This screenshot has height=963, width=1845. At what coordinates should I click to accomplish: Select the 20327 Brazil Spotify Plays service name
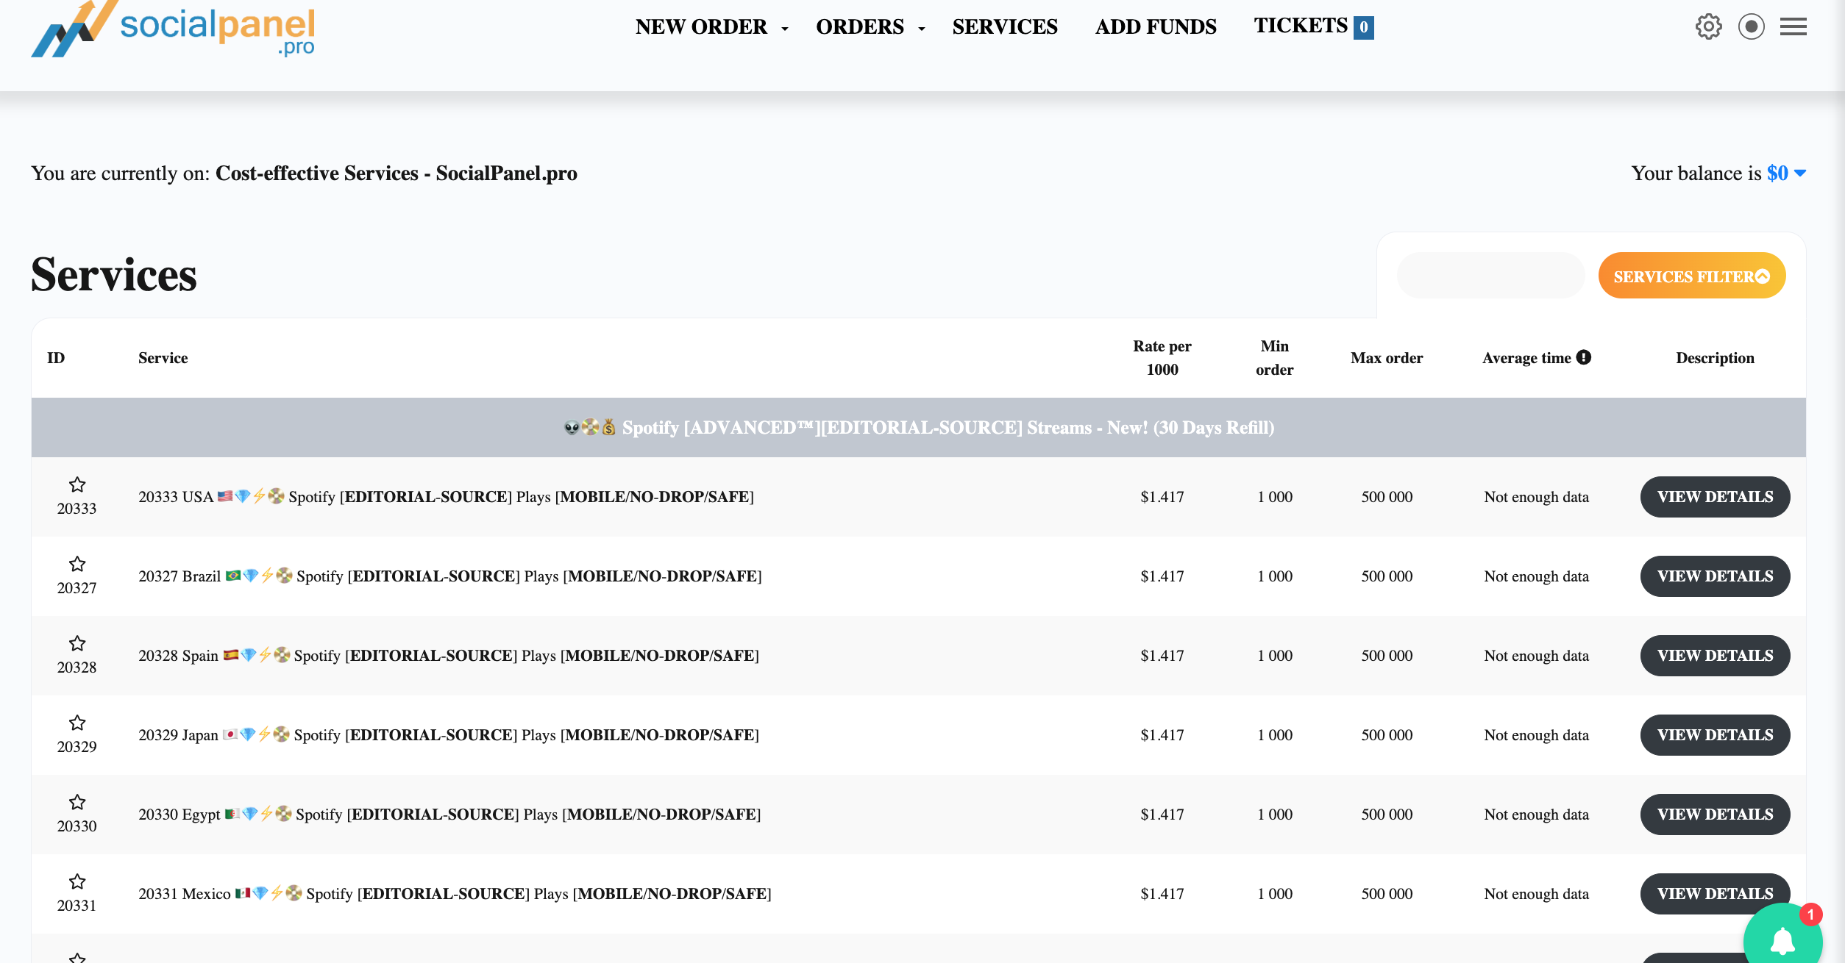pos(450,576)
